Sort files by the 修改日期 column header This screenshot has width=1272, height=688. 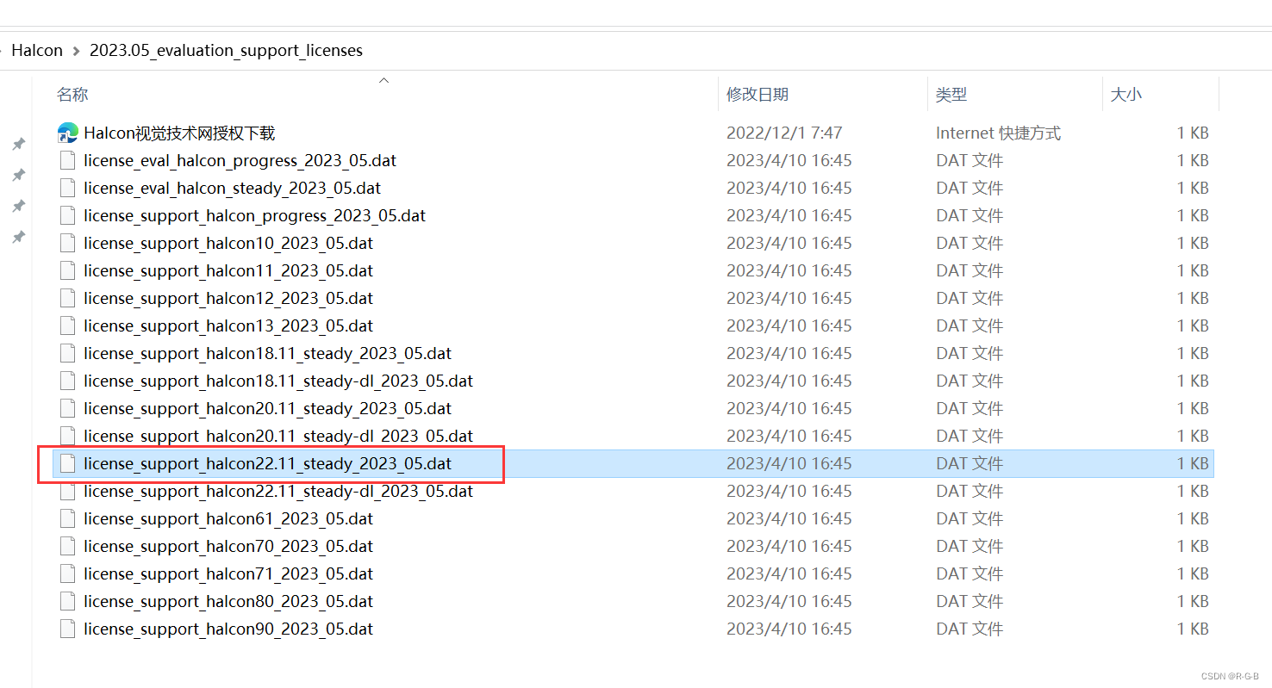(758, 95)
